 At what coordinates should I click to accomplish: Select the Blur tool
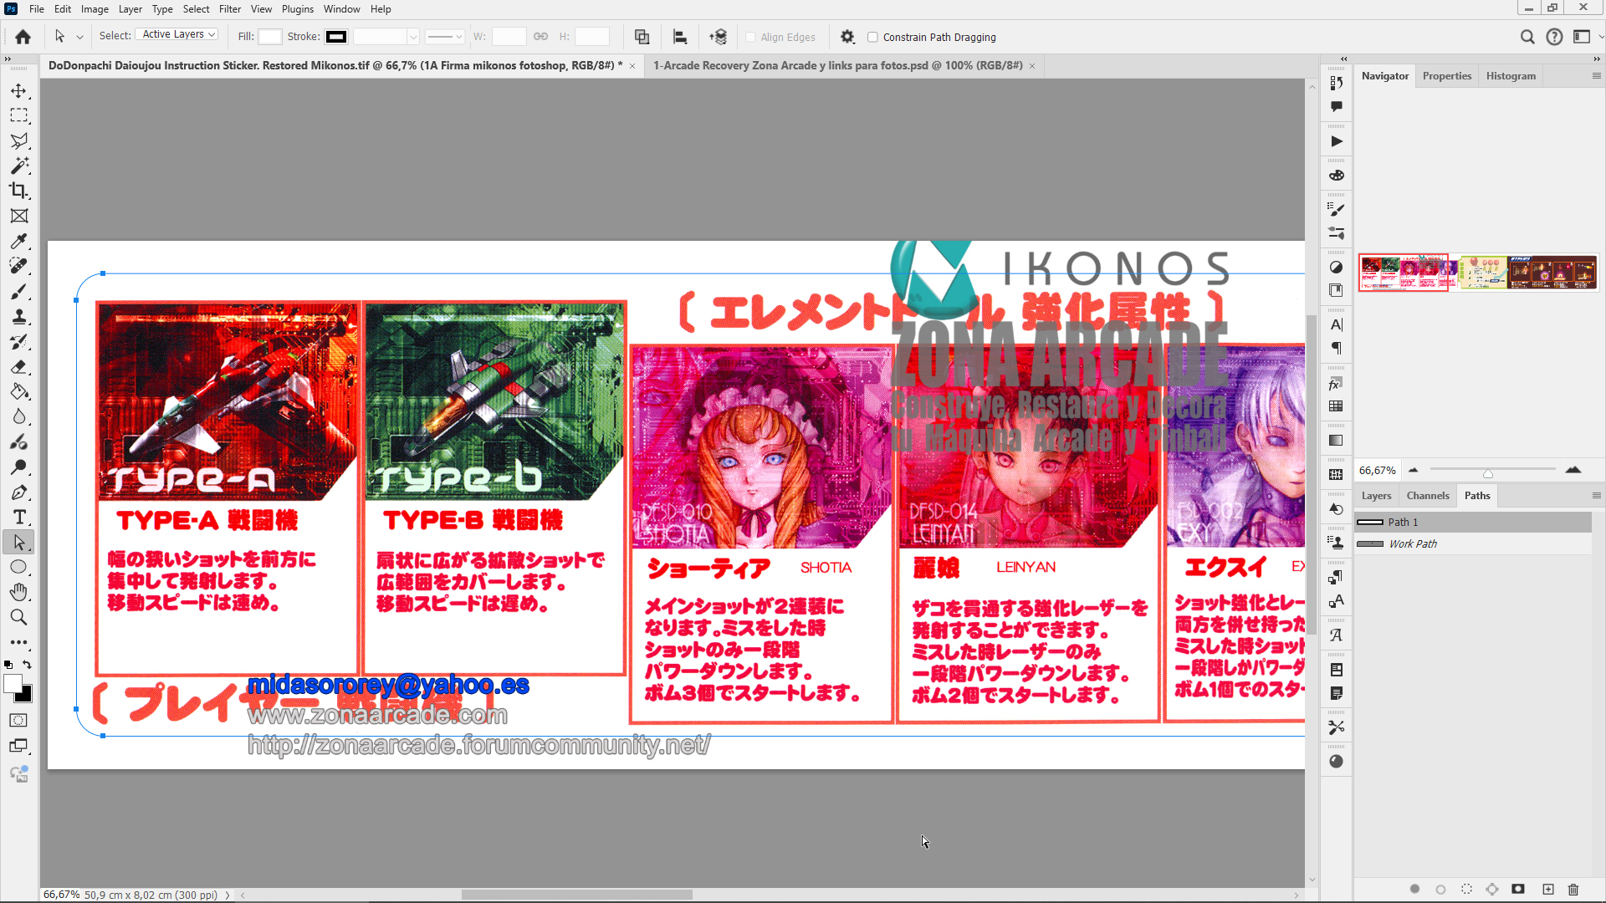tap(18, 416)
